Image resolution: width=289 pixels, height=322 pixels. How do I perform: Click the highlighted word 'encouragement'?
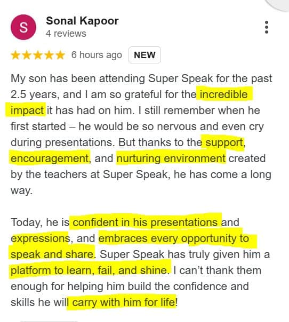50,158
